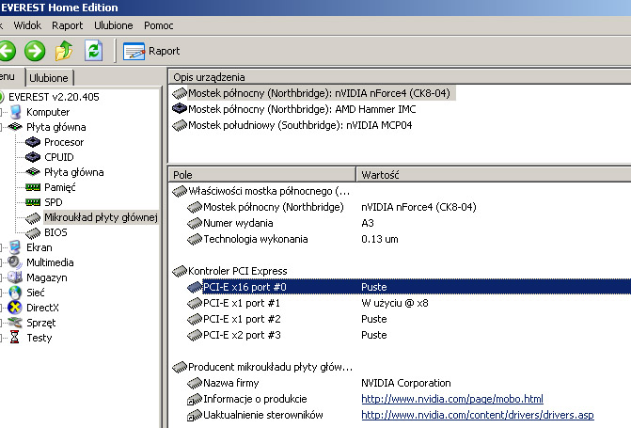
Task: Click the Opis urządzenia list header
Action: tap(400, 77)
